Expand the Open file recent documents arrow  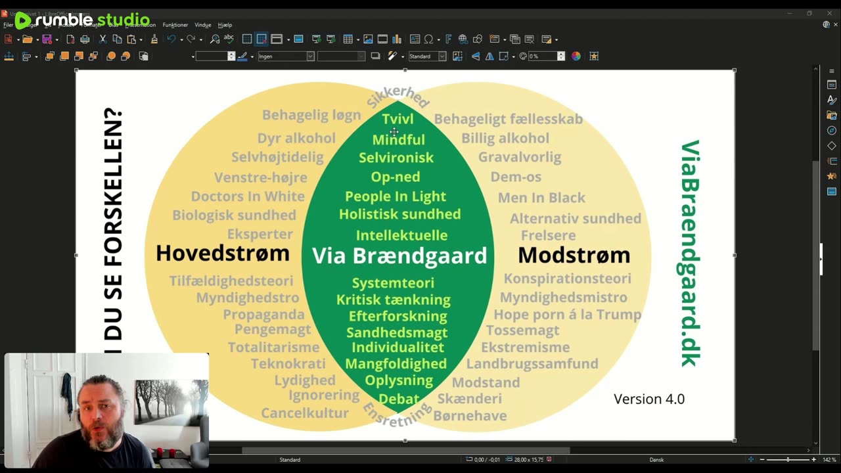coord(37,39)
